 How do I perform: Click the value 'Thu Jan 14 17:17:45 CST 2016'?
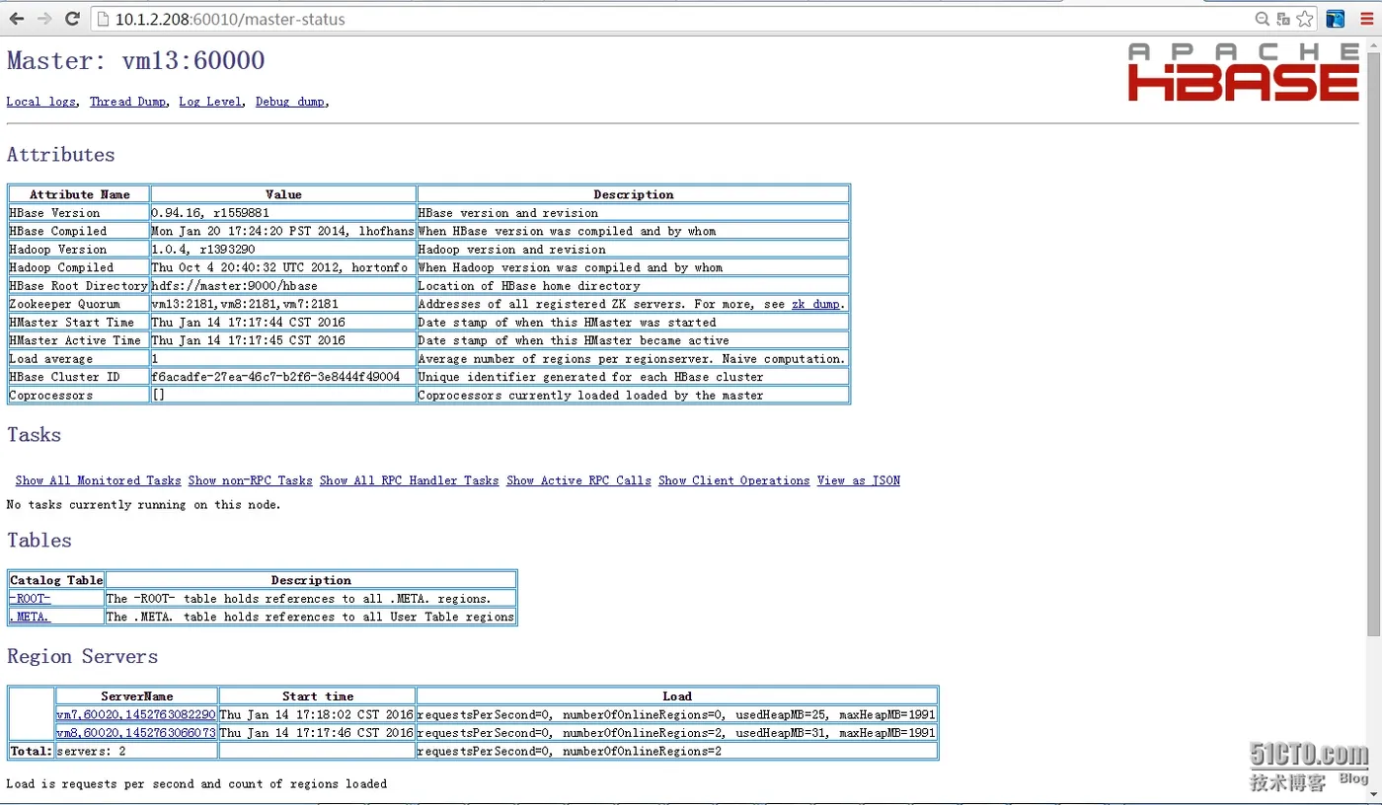[249, 340]
